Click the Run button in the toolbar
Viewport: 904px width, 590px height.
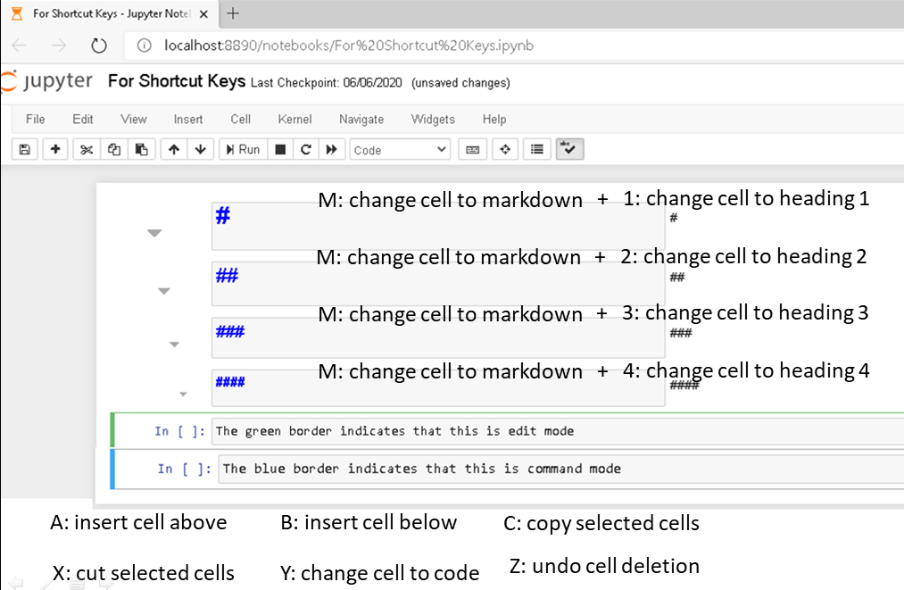(242, 149)
